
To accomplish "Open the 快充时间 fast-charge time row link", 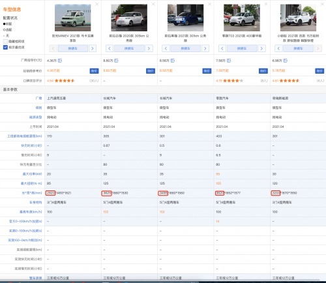I will pyautogui.click(x=31, y=145).
